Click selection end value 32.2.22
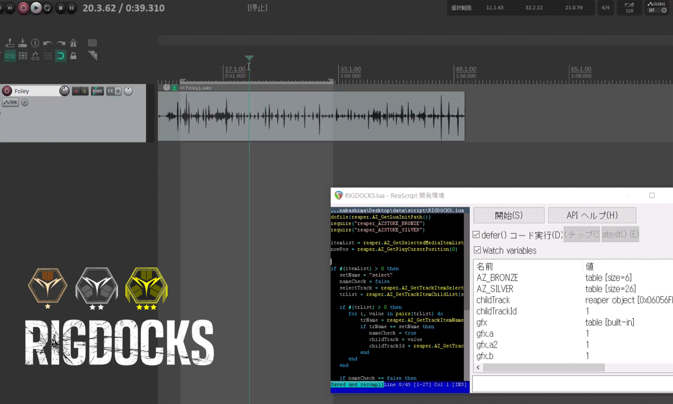The width and height of the screenshot is (673, 404). [534, 8]
